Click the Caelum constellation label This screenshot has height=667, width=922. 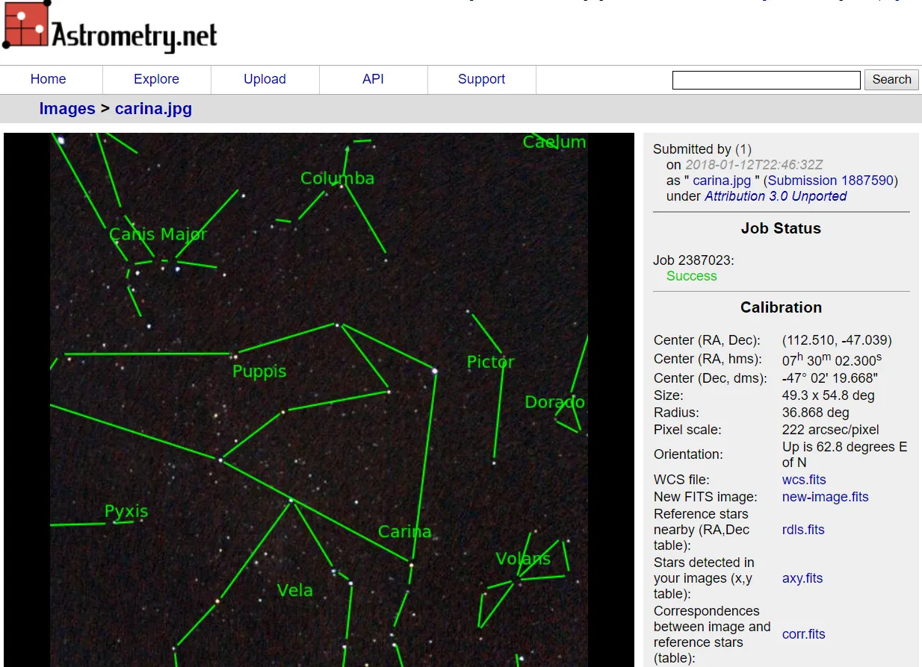(x=554, y=142)
